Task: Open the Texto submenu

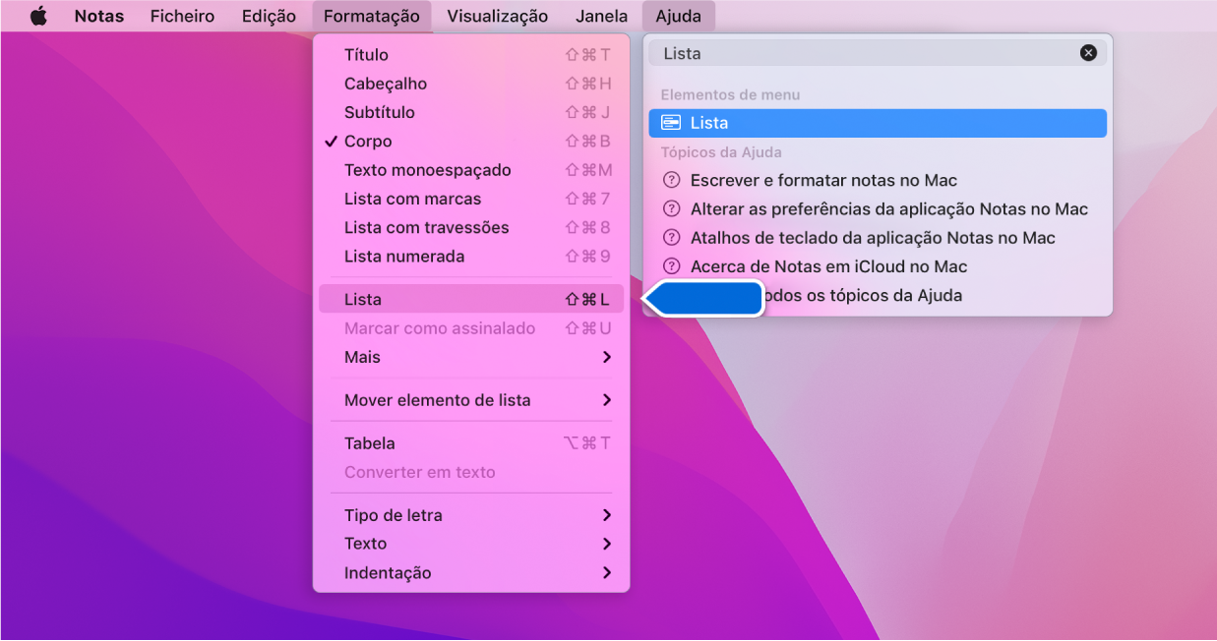Action: (x=365, y=543)
